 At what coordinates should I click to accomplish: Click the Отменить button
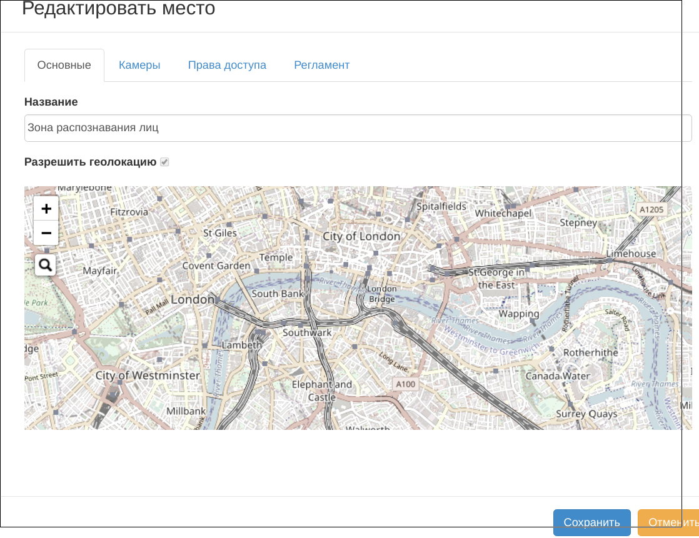tap(668, 522)
